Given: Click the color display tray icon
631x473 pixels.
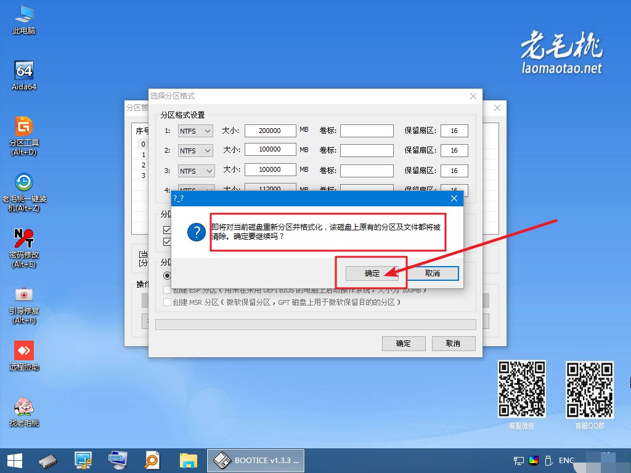Looking at the screenshot, I should click(x=534, y=461).
